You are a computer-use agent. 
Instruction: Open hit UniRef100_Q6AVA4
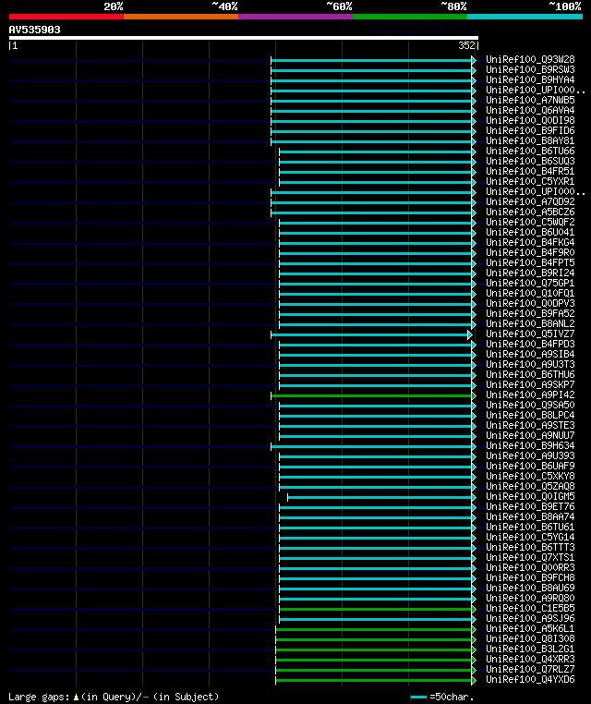click(x=530, y=111)
